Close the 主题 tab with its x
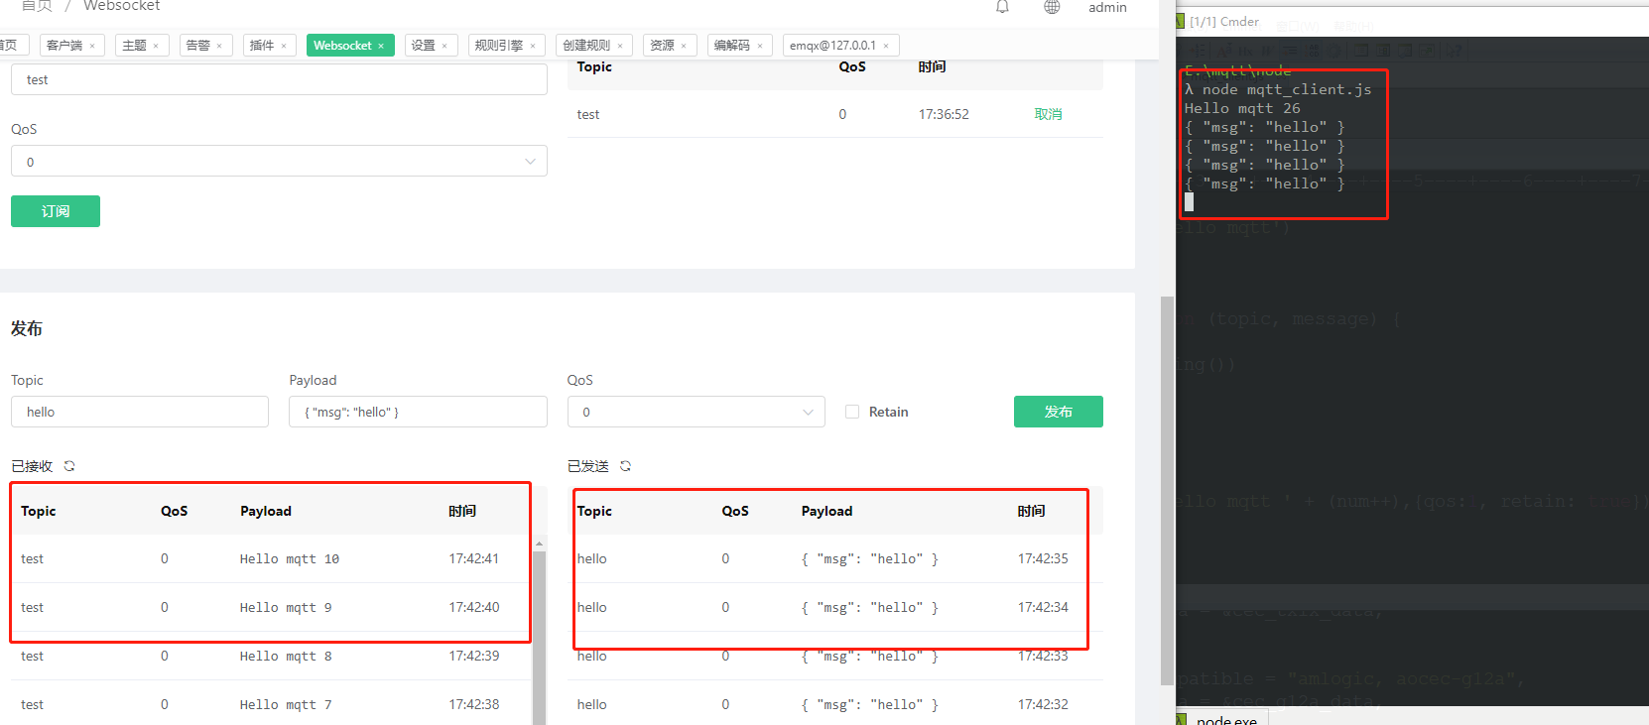 tap(156, 46)
